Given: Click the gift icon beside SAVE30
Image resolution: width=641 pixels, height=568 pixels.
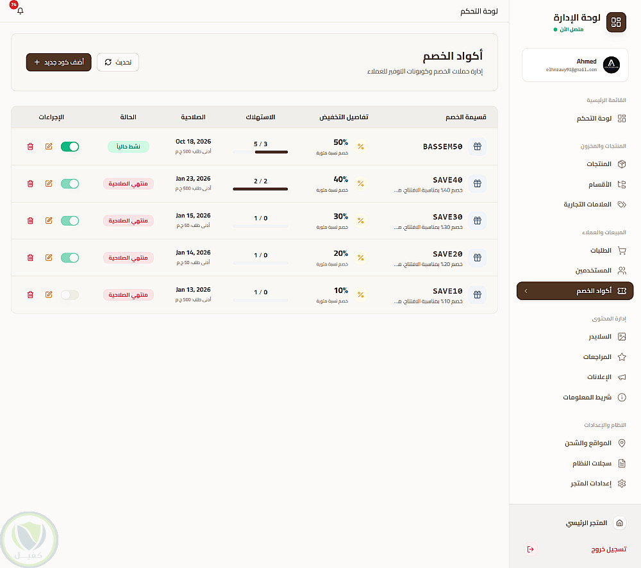Looking at the screenshot, I should 477,221.
